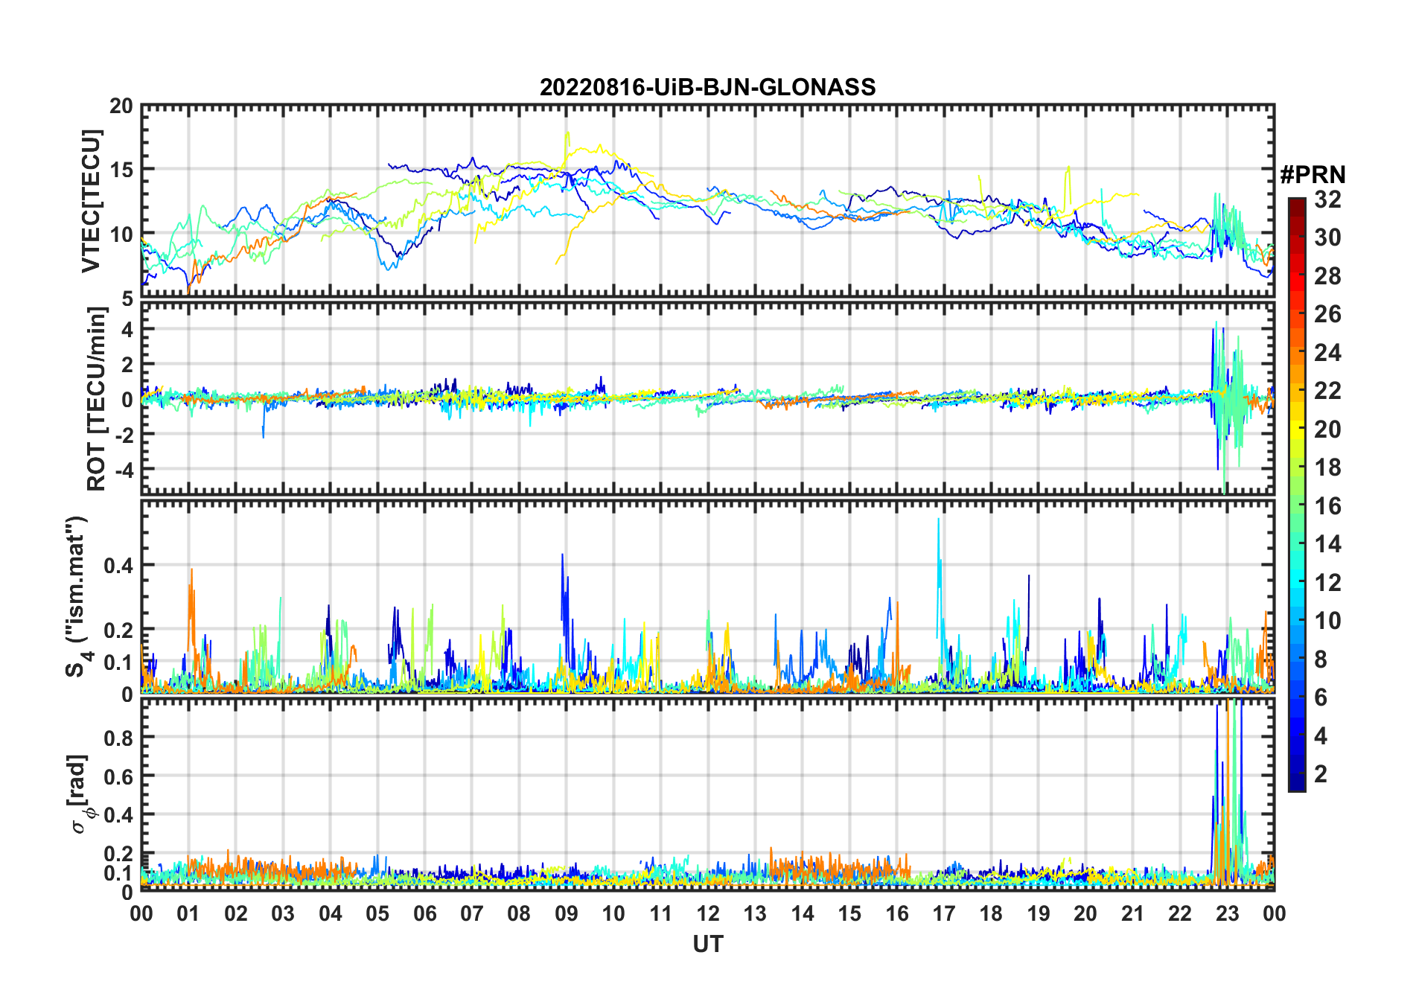The width and height of the screenshot is (1416, 990).
Task: Click the ROT [TECU/min] axis label
Action: (97, 398)
